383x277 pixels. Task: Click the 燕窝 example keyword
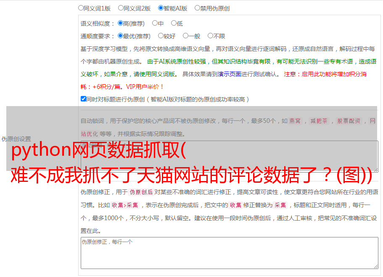[295, 121]
